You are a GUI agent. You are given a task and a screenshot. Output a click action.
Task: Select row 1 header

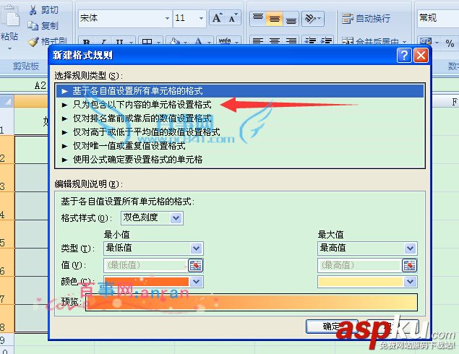click(x=7, y=121)
